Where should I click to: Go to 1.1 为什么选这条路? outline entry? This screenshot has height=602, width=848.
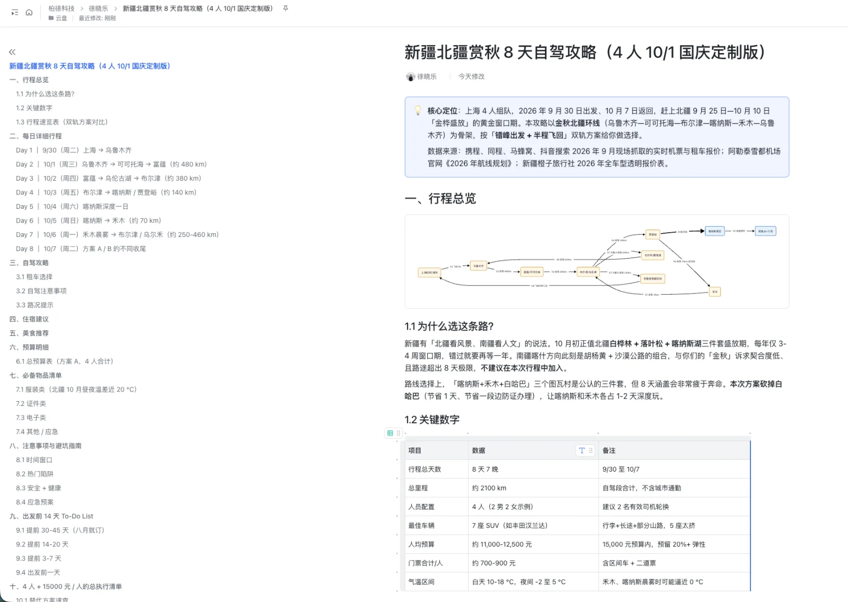point(45,94)
